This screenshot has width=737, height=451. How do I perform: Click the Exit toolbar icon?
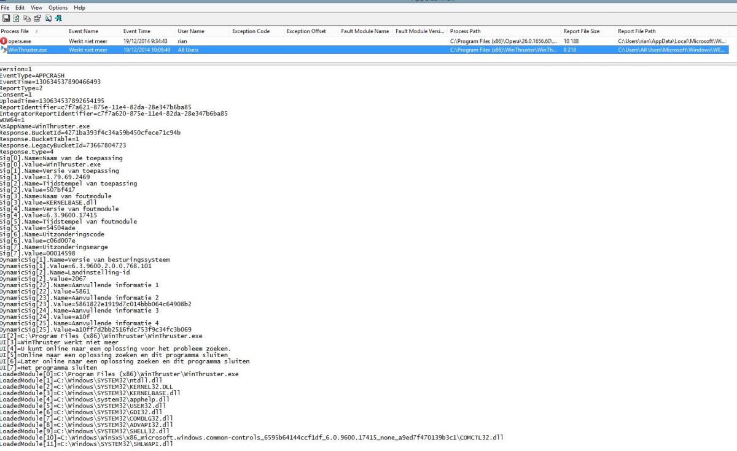[x=58, y=18]
